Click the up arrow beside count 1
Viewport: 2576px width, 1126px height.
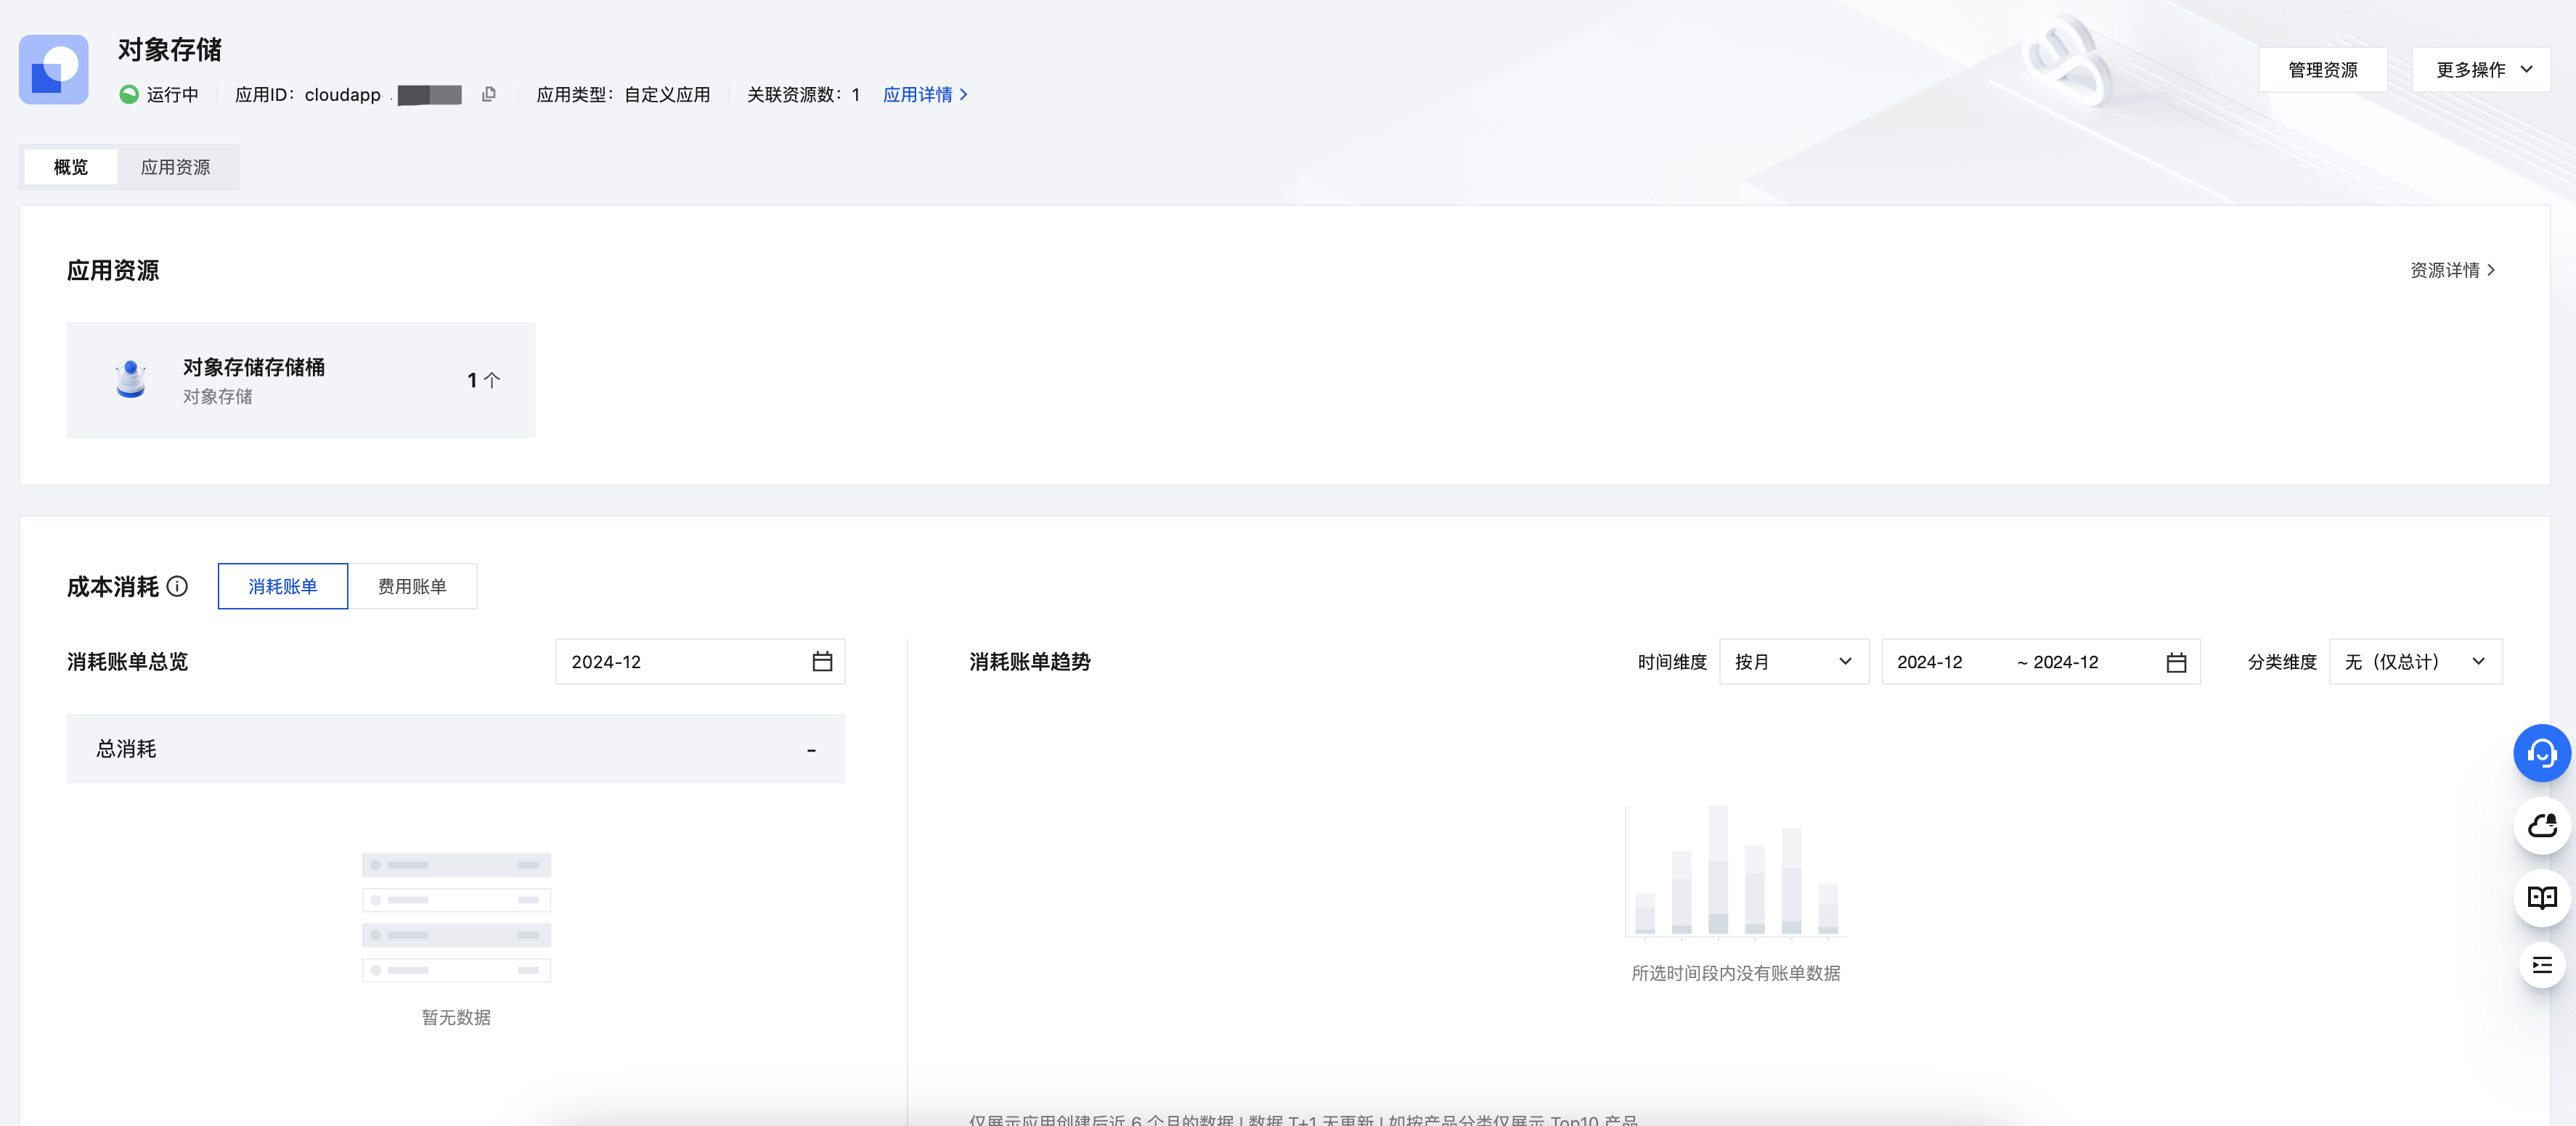(x=492, y=381)
